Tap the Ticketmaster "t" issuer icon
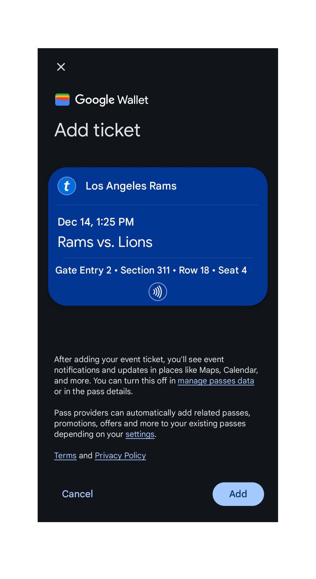The image size is (316, 579). click(67, 186)
